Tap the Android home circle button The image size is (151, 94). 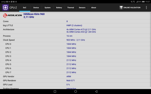tap(75, 91)
